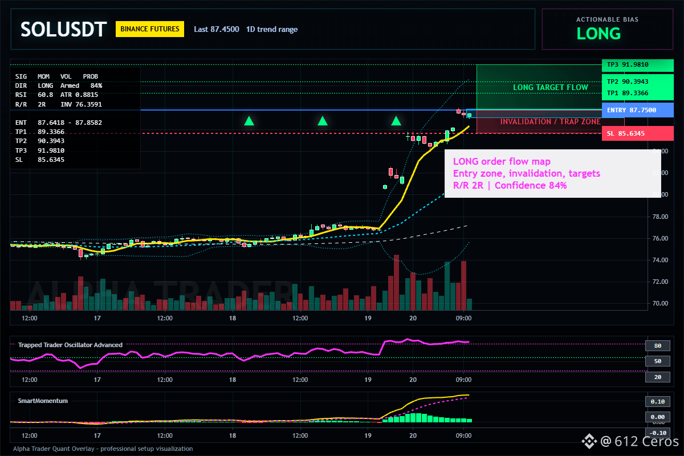
Task: Select the TP2 90.3943 green price tag
Action: coord(637,82)
